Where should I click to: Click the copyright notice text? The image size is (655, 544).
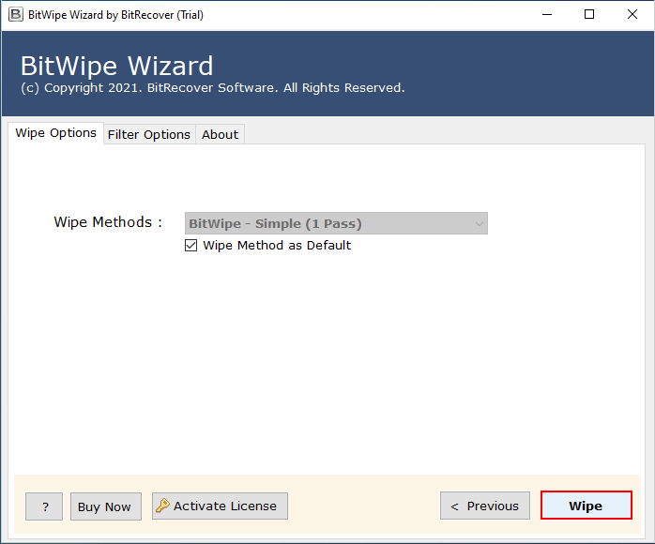pyautogui.click(x=213, y=88)
